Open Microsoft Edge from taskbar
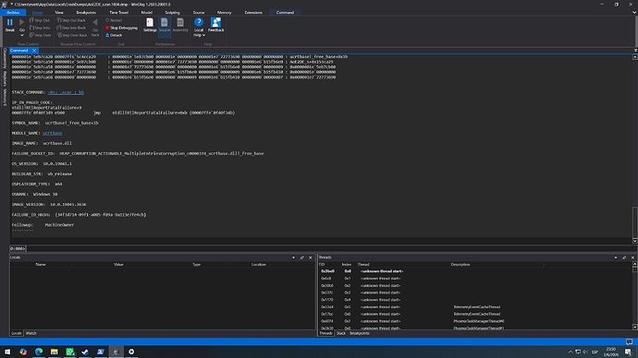This screenshot has height=358, width=638. coord(39,352)
